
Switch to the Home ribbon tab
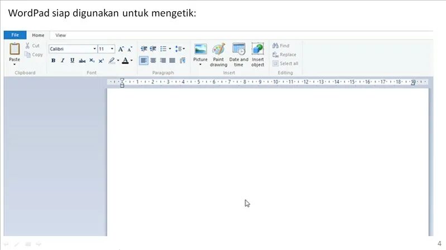38,35
